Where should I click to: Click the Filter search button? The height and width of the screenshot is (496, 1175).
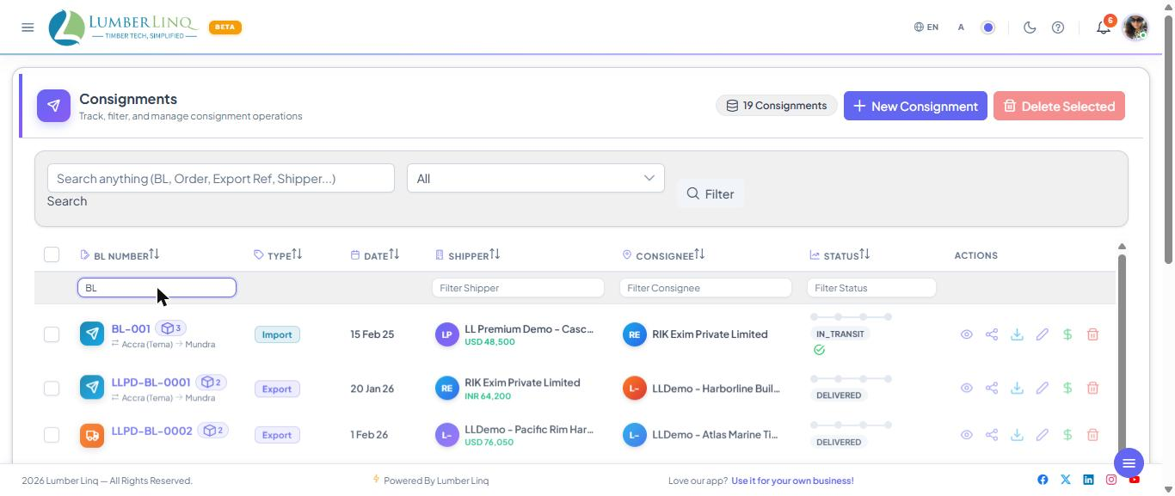pyautogui.click(x=711, y=194)
